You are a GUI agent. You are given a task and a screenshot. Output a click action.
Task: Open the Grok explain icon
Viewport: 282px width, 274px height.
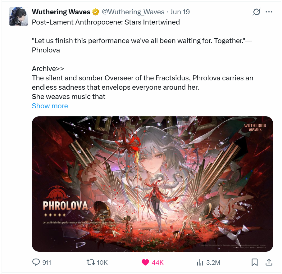point(257,12)
